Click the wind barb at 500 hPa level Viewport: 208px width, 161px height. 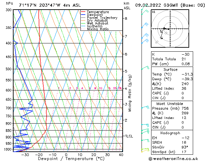(145, 68)
